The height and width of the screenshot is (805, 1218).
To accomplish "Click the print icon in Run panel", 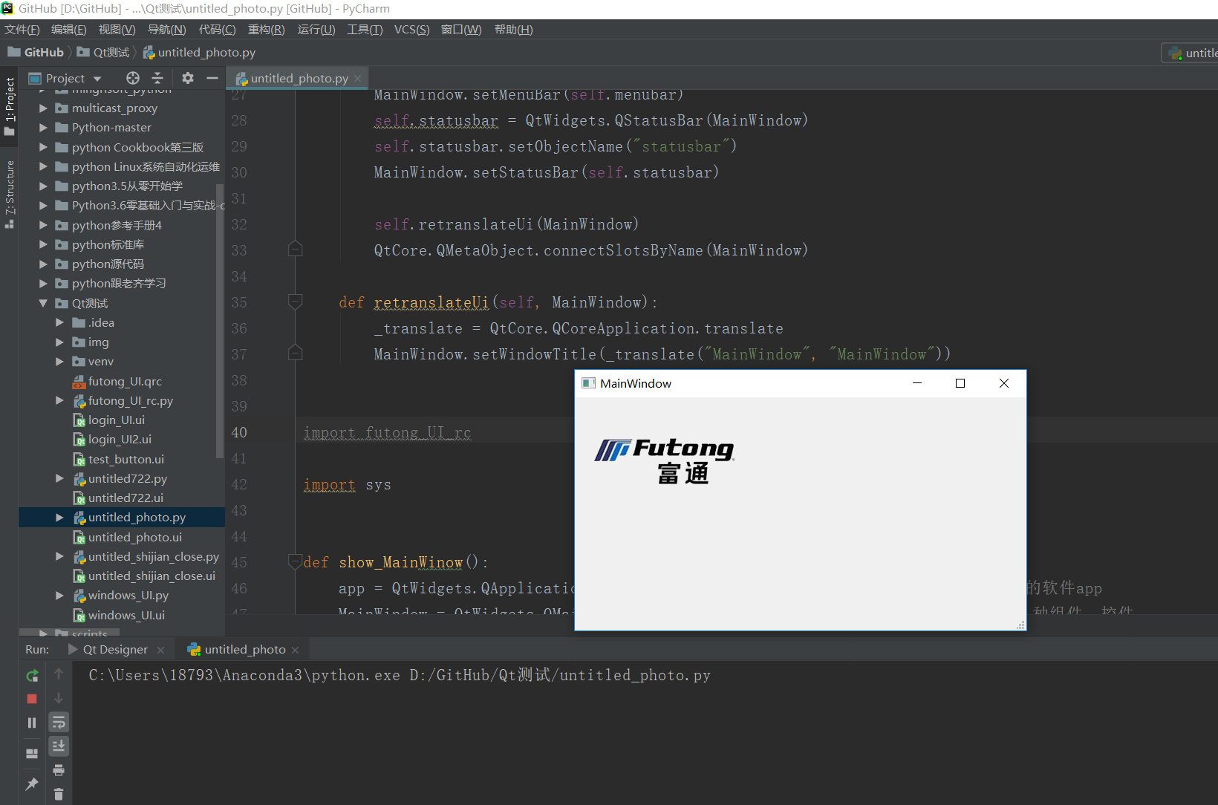I will pyautogui.click(x=59, y=770).
